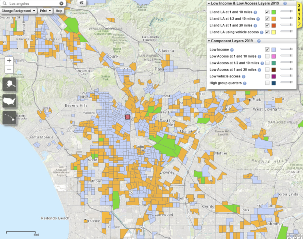Open help for LI and LA at 1 and 20 miles
The image size is (303, 239).
255,26
